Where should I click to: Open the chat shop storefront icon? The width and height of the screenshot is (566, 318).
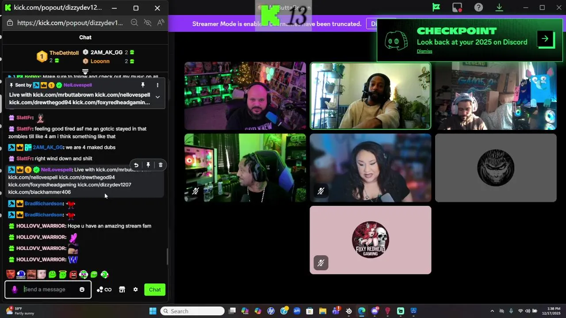(122, 290)
